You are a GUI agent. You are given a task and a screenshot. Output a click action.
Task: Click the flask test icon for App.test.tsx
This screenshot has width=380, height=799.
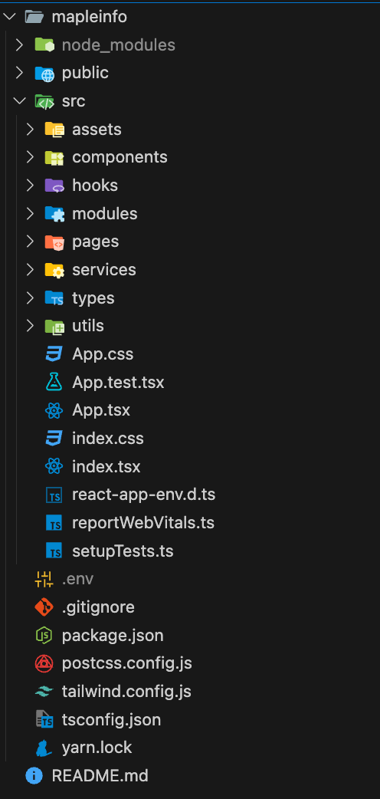(54, 382)
